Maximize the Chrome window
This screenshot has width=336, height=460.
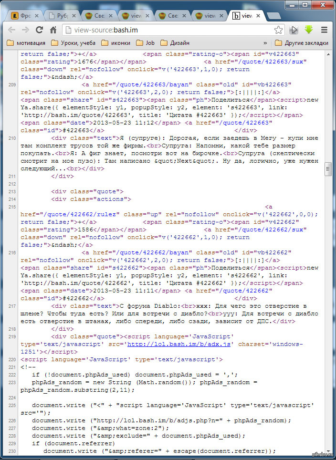[x=305, y=4]
